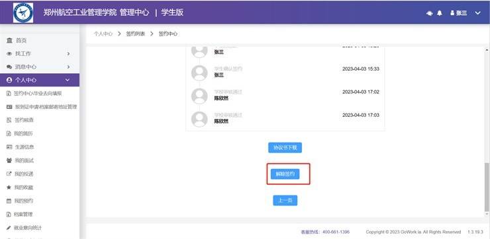Click the scrollbar down arrow
Image resolution: width=490 pixels, height=239 pixels.
pyautogui.click(x=486, y=214)
